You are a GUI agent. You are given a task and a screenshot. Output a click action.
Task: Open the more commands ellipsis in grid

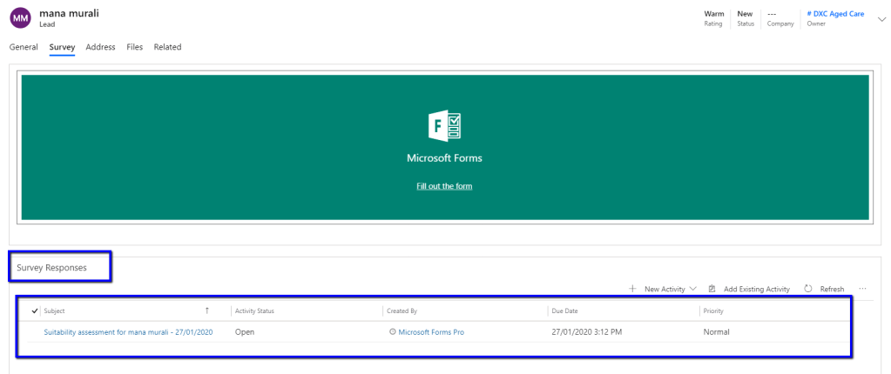click(862, 289)
